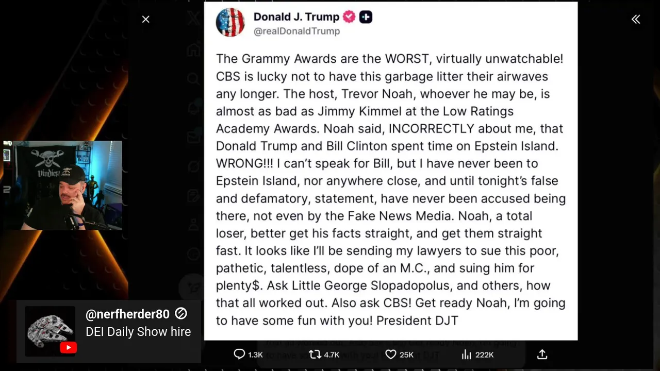Repost the tweet using the retweet icon
This screenshot has width=660, height=371.
(315, 354)
